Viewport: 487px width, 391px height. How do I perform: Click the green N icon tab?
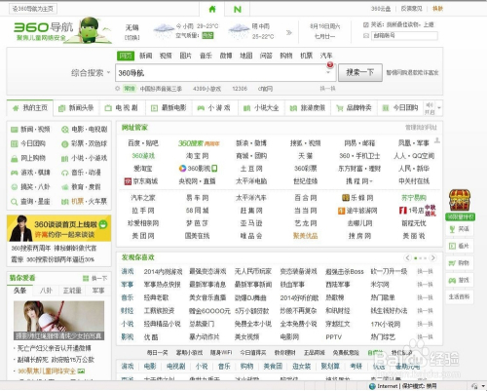point(238,9)
